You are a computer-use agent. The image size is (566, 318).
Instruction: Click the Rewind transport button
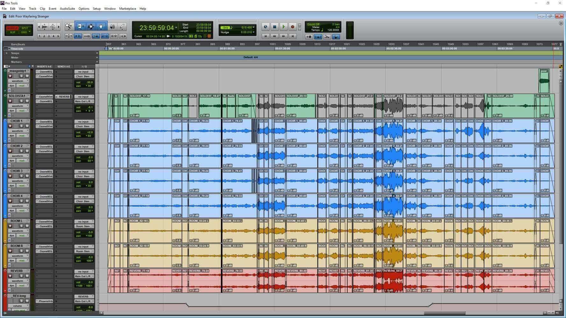pyautogui.click(x=274, y=36)
